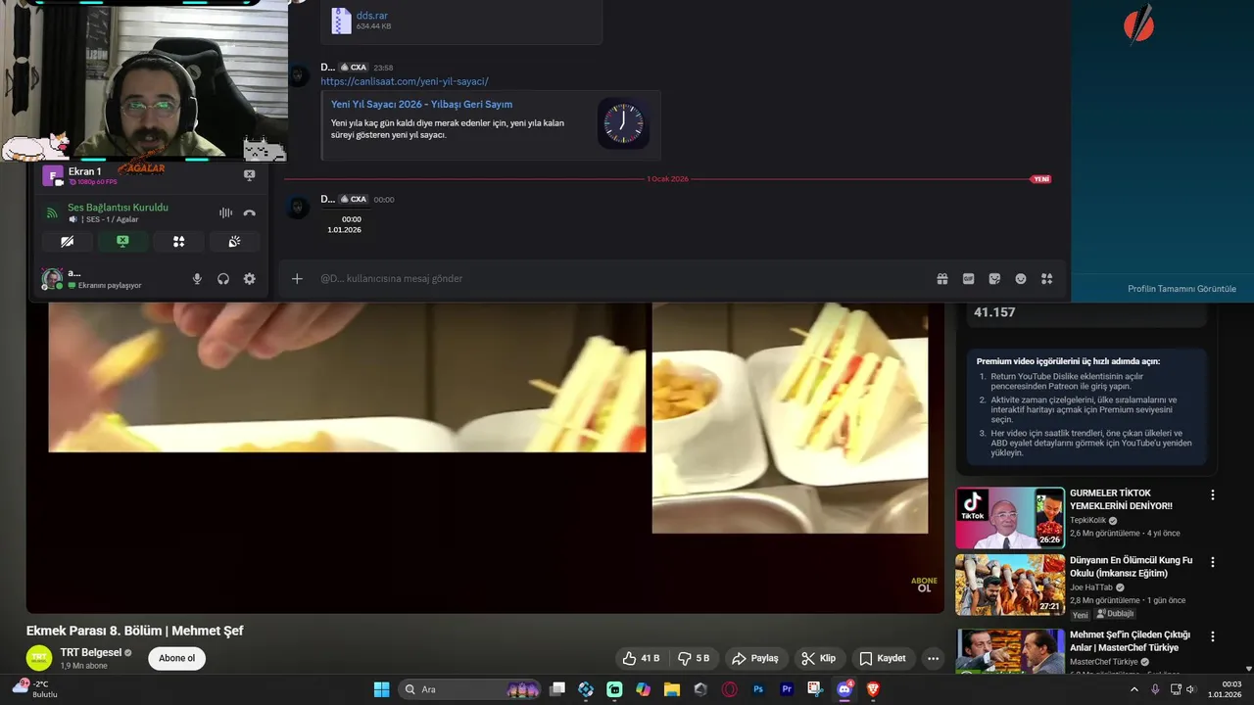Open the Windows Start menu
Screen dimensions: 1254x705
pos(382,689)
